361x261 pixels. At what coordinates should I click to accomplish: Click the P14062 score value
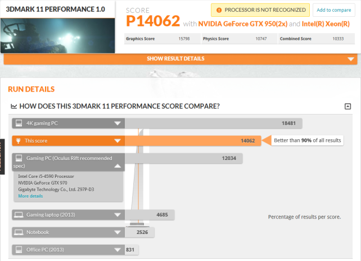pos(153,21)
